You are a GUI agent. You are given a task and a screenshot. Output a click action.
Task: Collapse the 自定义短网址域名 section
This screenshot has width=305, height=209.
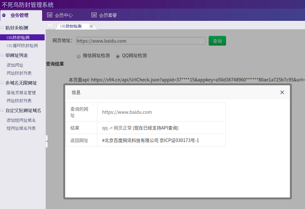tap(2, 110)
